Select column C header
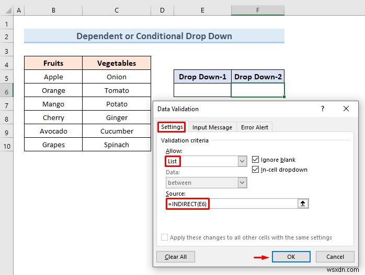The height and width of the screenshot is (275, 365). [x=117, y=10]
